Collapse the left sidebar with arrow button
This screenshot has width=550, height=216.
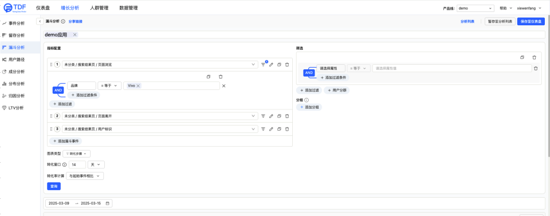(x=40, y=21)
